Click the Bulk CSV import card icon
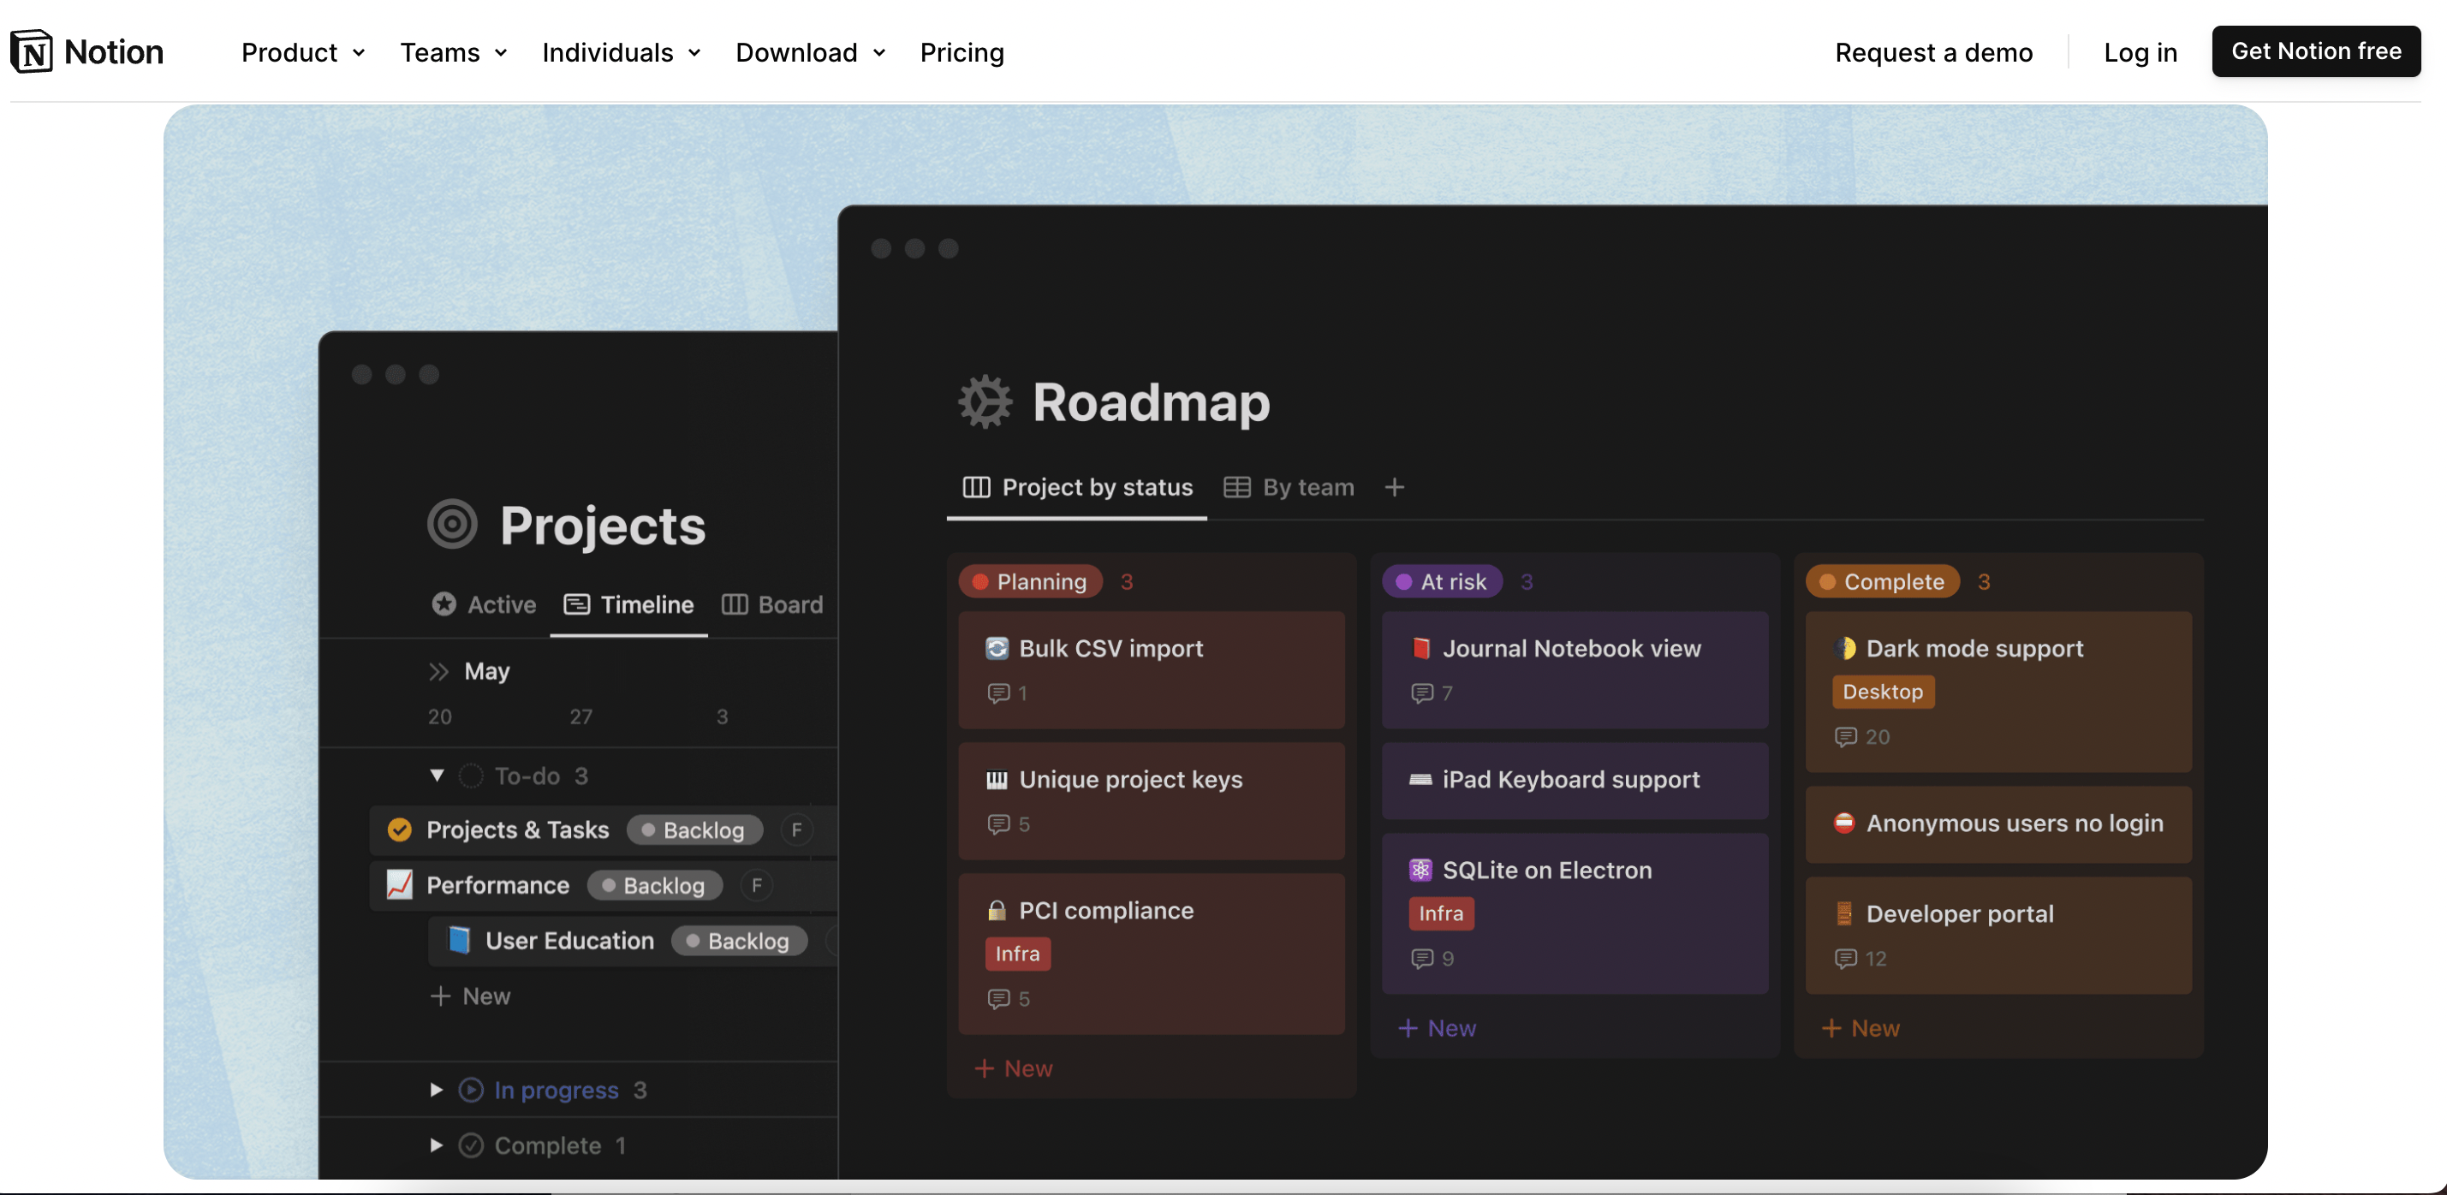The width and height of the screenshot is (2447, 1195). click(997, 649)
